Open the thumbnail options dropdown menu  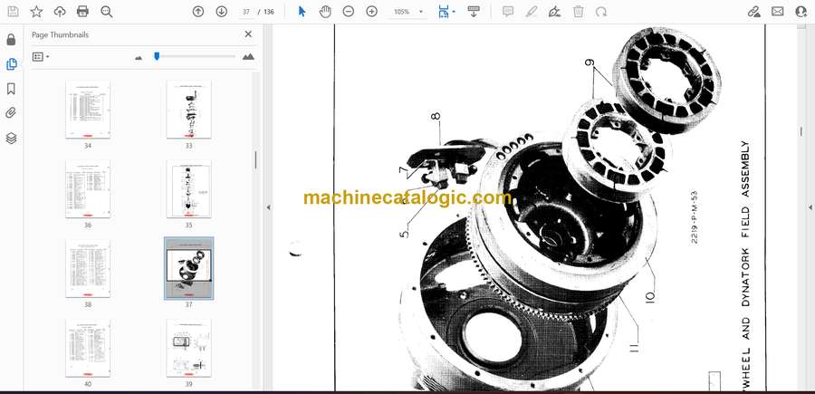[x=41, y=57]
